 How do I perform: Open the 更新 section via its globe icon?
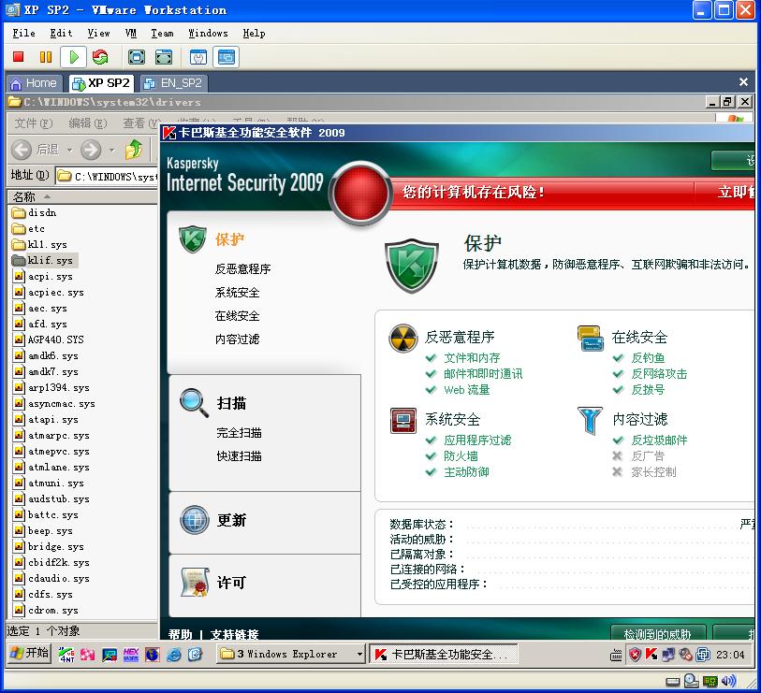195,520
